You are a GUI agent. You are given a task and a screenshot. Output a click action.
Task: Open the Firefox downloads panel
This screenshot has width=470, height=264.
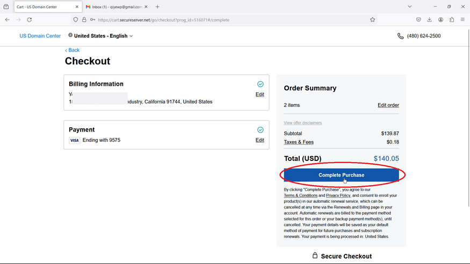430,20
